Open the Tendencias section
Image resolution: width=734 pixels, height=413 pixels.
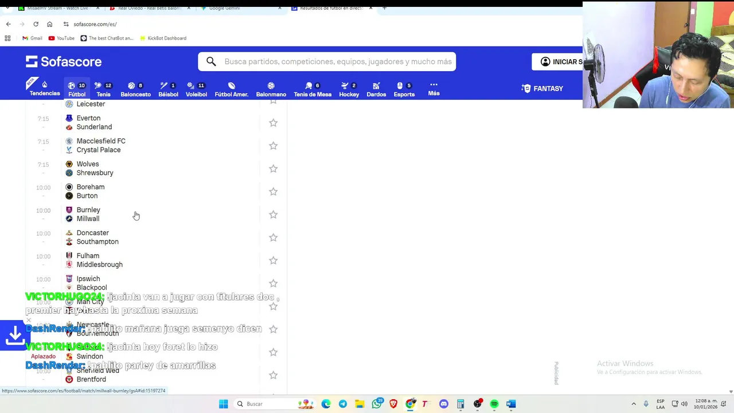point(45,88)
